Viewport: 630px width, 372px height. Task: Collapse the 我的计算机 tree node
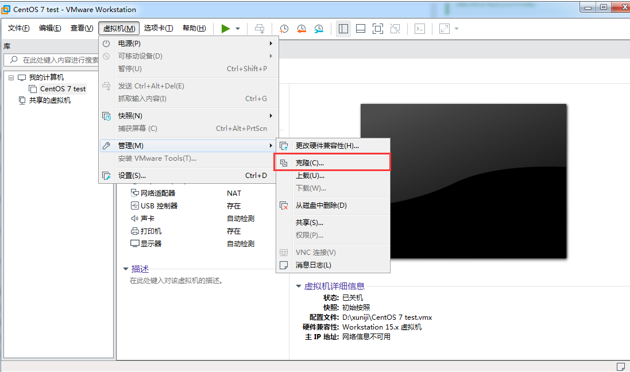click(x=11, y=77)
